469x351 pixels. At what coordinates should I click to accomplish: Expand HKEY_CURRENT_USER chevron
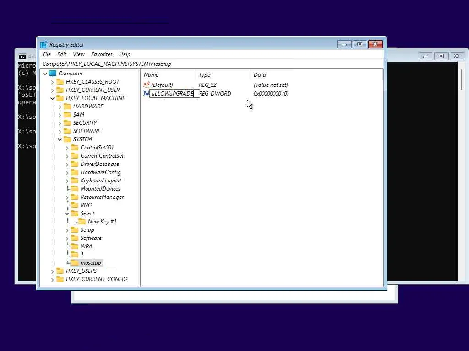[52, 90]
